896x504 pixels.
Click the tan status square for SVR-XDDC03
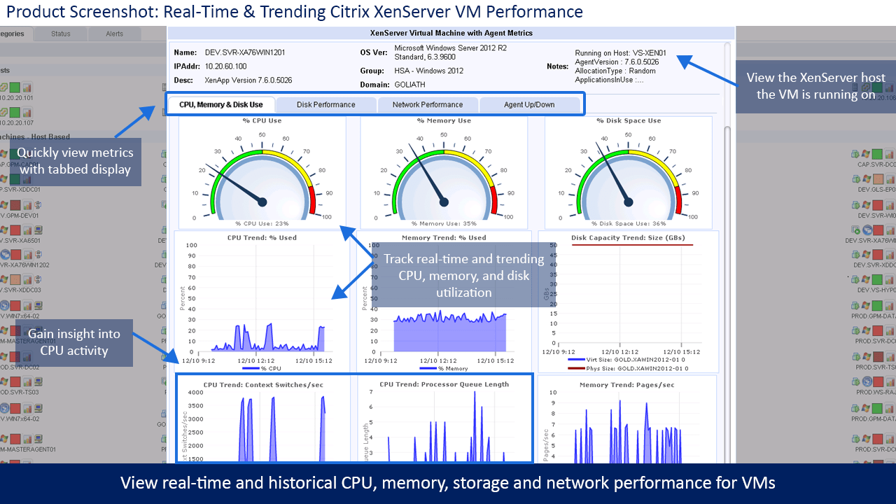(x=15, y=279)
